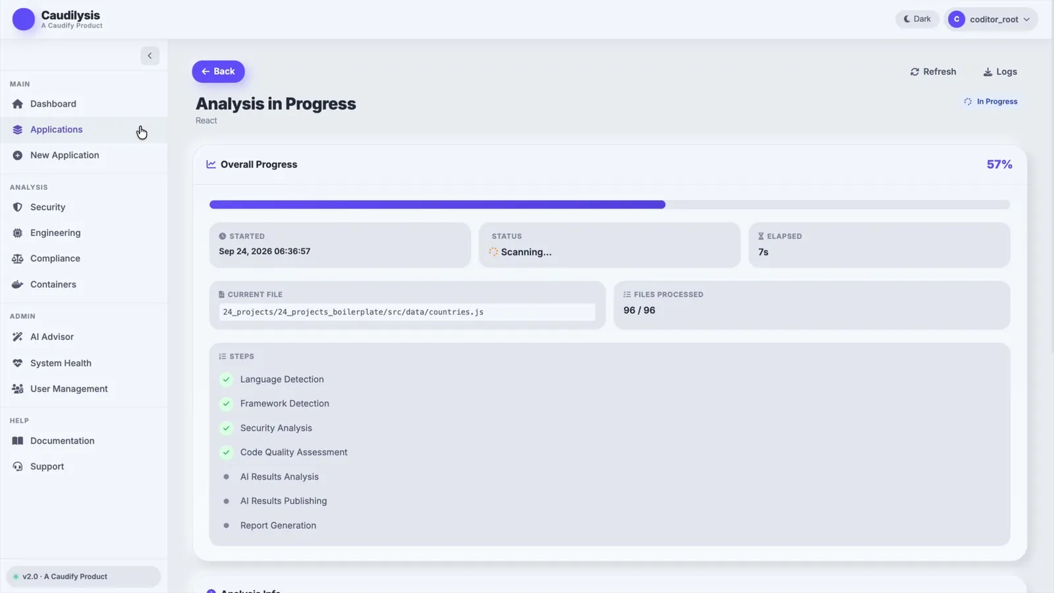Viewport: 1054px width, 593px height.
Task: Go back with the Back button
Action: [x=218, y=71]
